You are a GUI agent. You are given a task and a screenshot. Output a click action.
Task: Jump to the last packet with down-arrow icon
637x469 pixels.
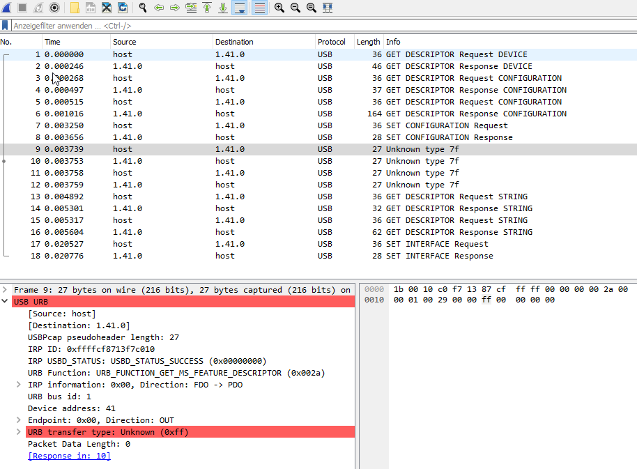222,7
